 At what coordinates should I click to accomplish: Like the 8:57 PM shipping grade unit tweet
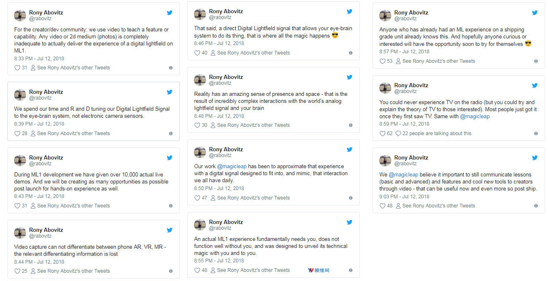coord(383,61)
